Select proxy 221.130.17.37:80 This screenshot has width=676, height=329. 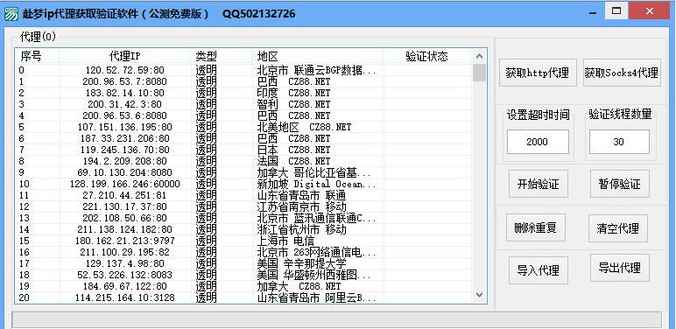(125, 206)
